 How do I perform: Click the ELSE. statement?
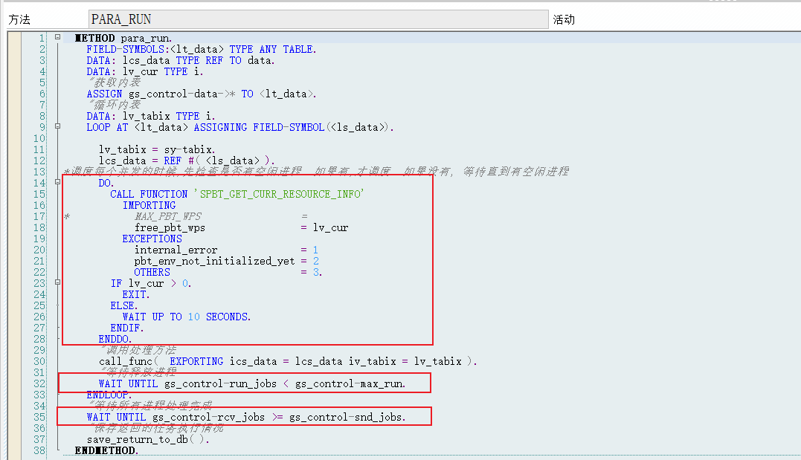pyautogui.click(x=123, y=306)
